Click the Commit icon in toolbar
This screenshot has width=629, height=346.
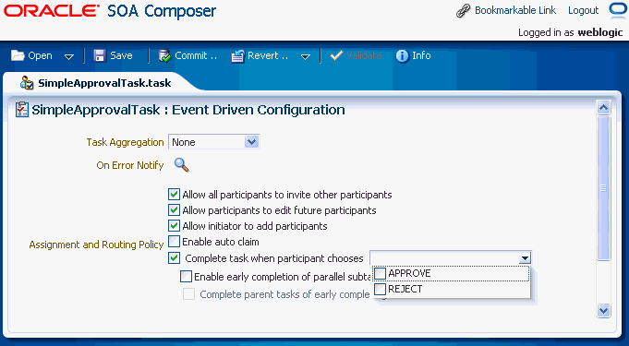(x=164, y=55)
